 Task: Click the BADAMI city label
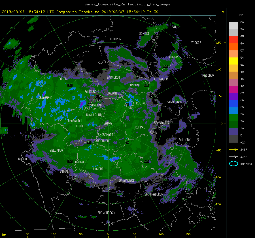(x=112, y=93)
